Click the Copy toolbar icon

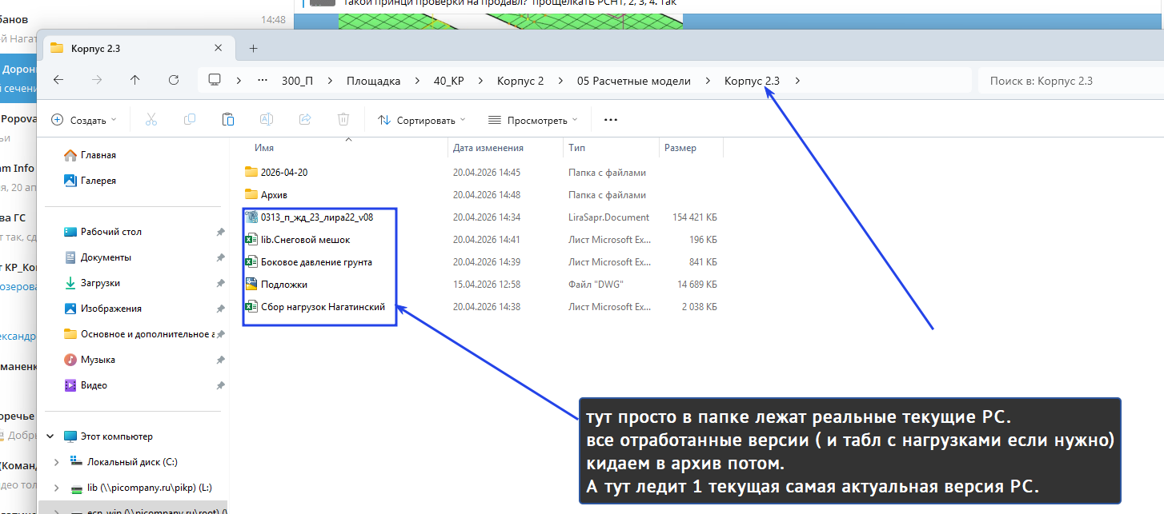point(189,119)
